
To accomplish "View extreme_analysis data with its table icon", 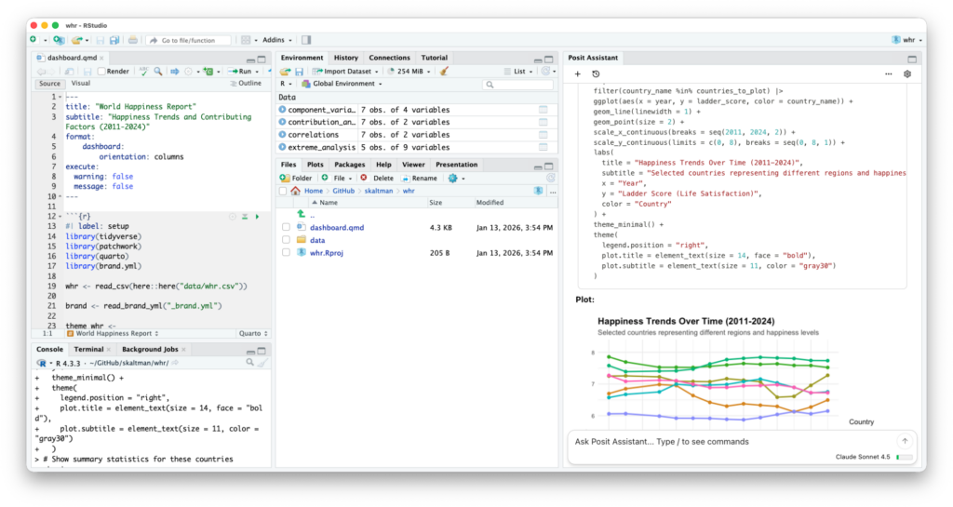I will (x=544, y=148).
